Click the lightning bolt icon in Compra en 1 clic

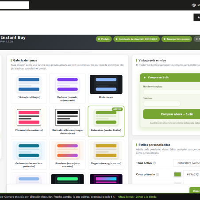coord(145,77)
